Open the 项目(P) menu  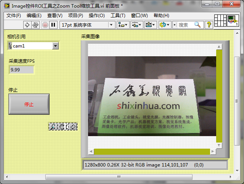[75, 15]
